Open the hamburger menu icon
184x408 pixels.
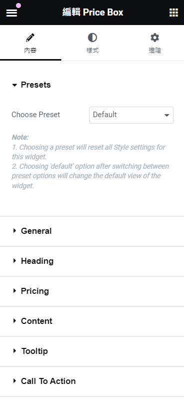11,13
